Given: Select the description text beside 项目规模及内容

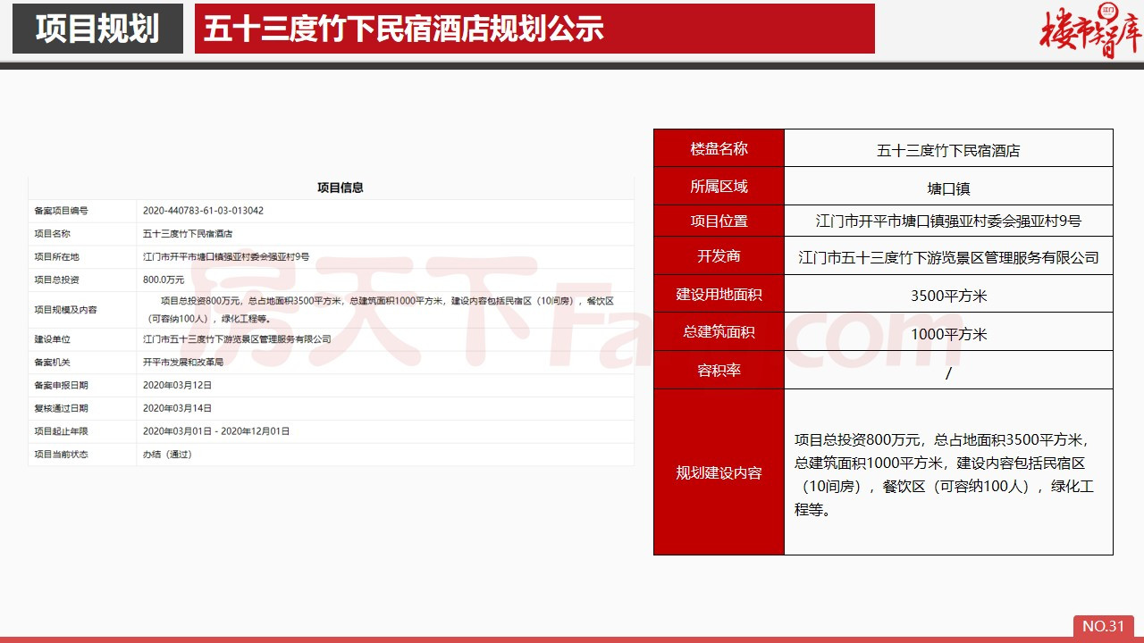Looking at the screenshot, I should [379, 309].
